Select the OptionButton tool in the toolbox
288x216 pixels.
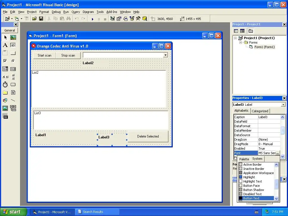(13, 61)
